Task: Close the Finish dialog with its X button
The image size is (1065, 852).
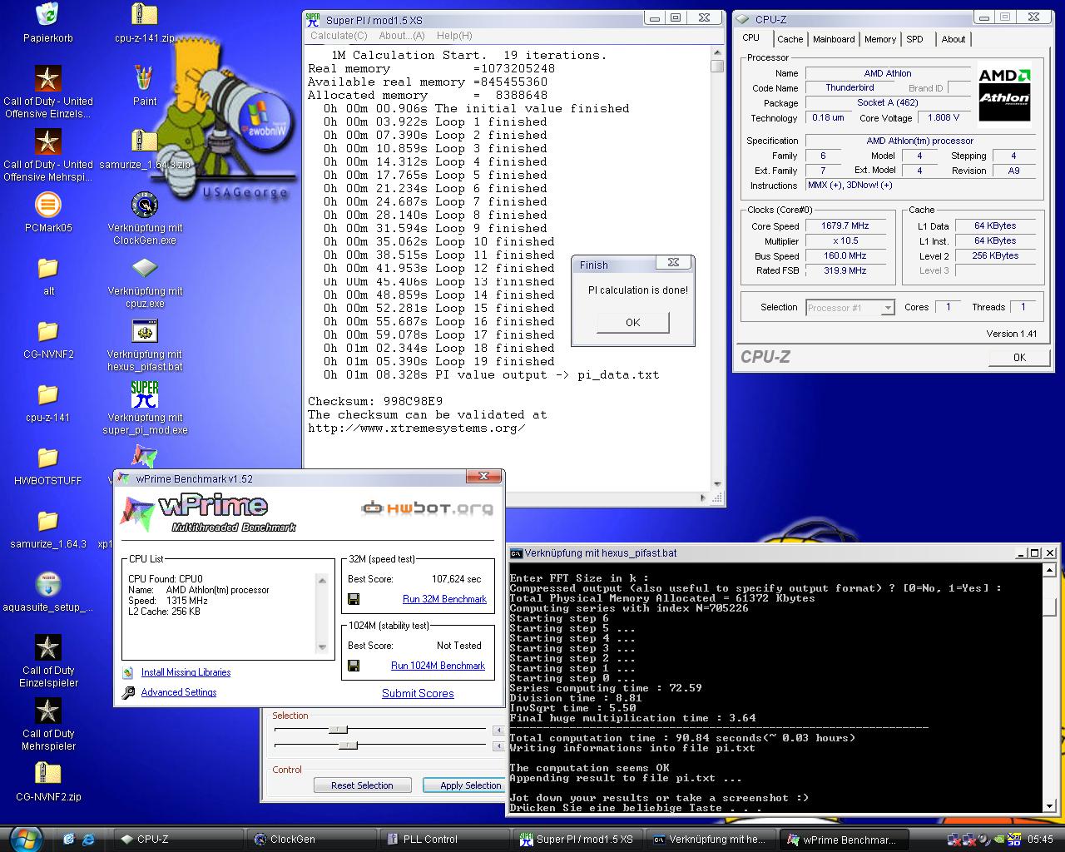Action: tap(673, 263)
